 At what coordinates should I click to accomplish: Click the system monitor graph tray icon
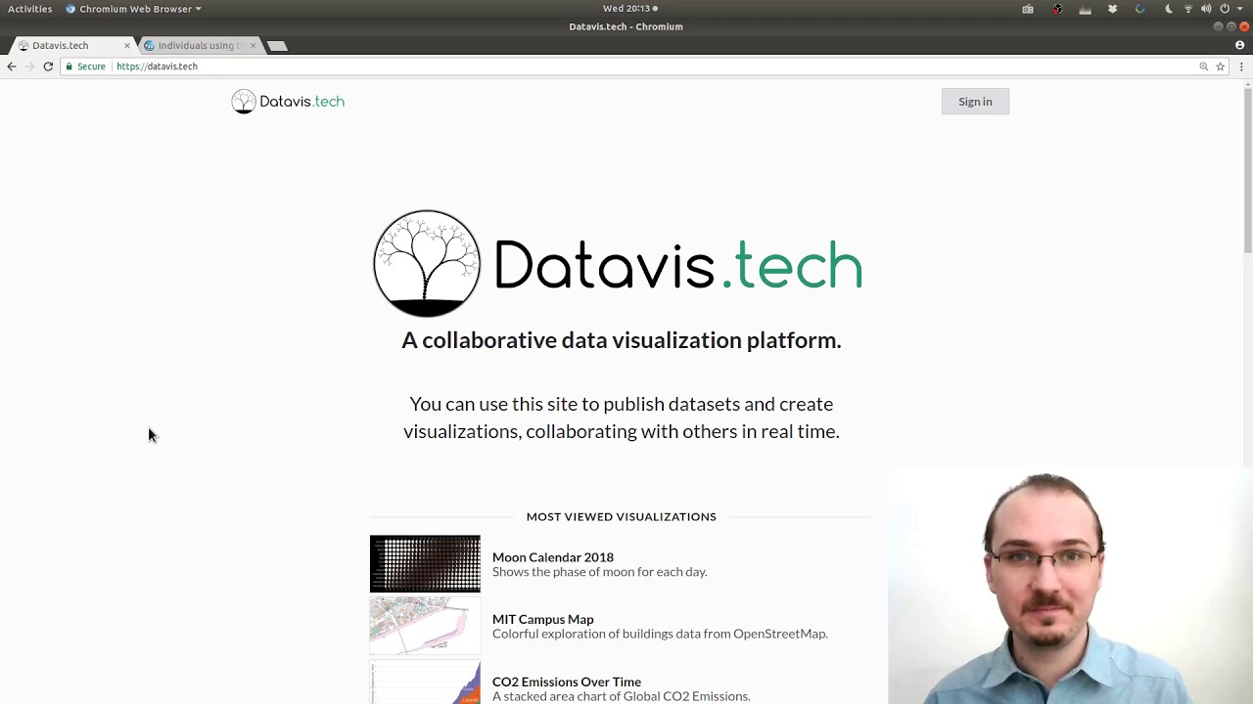tap(1085, 9)
